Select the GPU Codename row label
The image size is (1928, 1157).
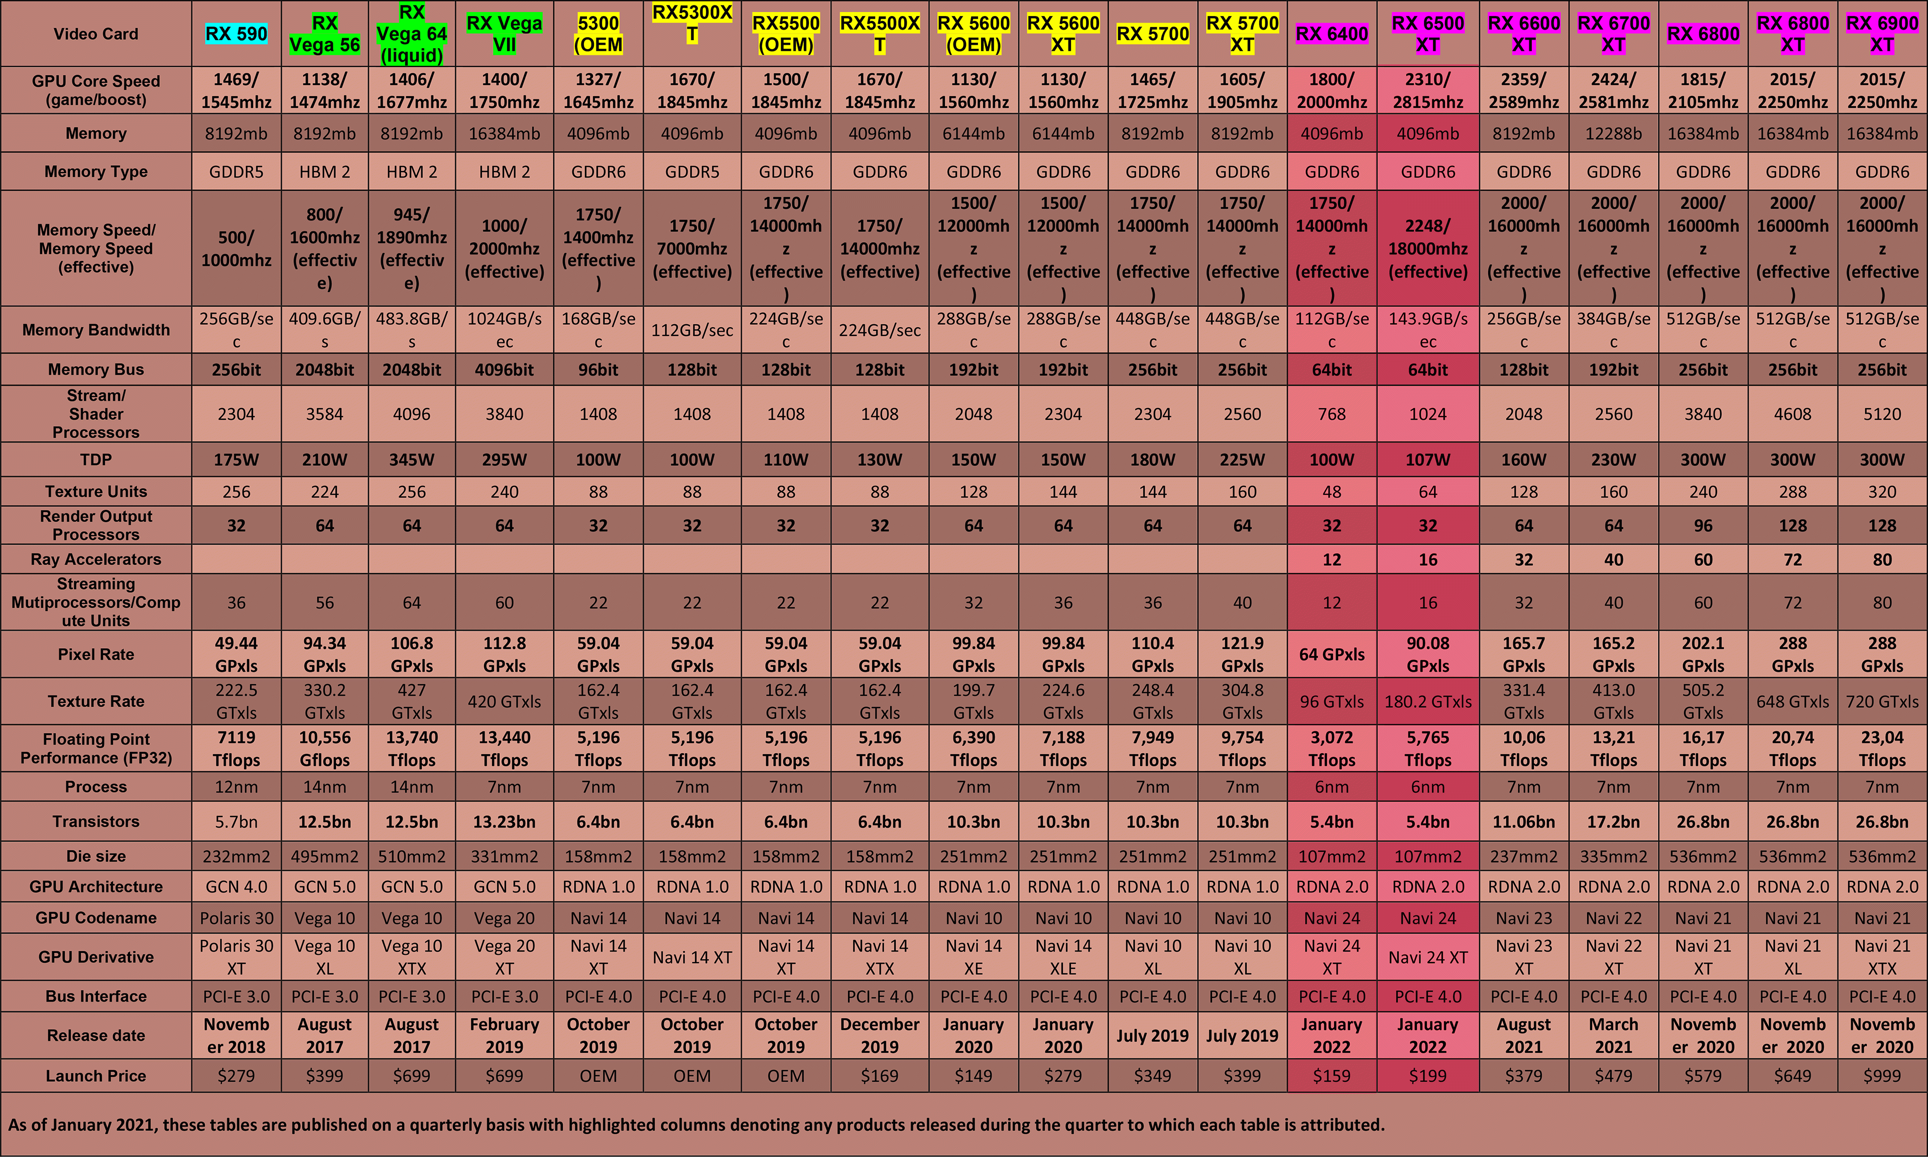pos(96,918)
